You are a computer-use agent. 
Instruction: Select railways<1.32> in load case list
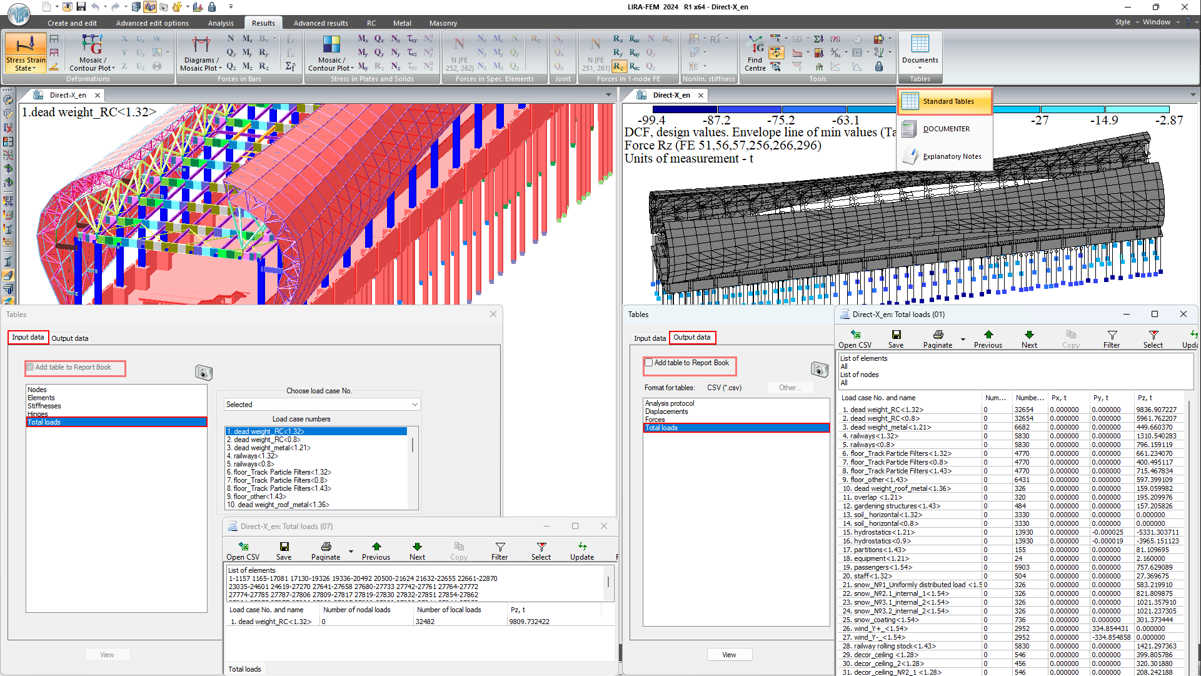tap(253, 456)
